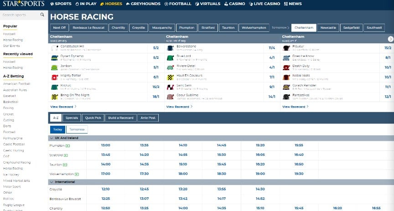This screenshot has height=211, width=394.
Task: Click Floueur jockey silks icon
Action: coord(286,48)
